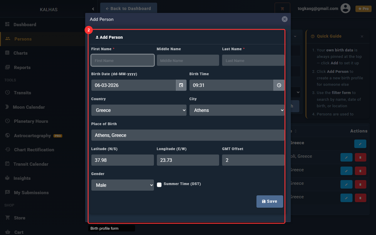
Task: Expand the City dropdown showing Athens
Action: (237, 110)
